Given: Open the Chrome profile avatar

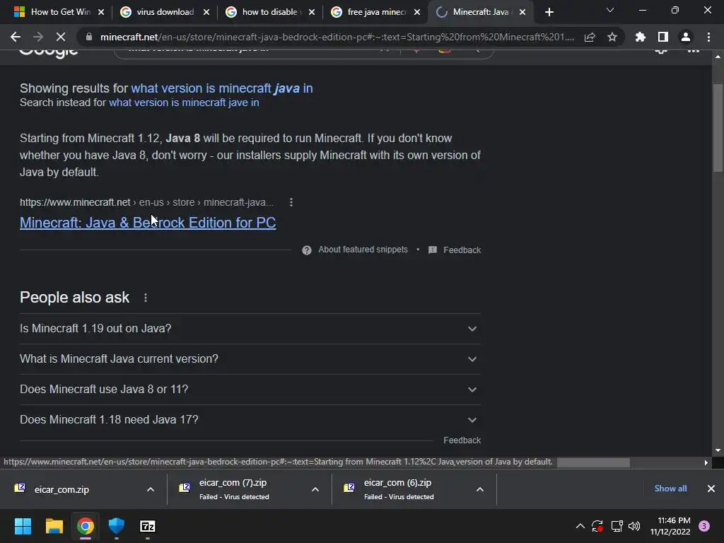Looking at the screenshot, I should [686, 37].
